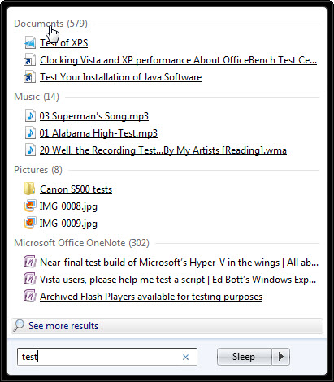
Task: Click the Java installation shortcut icon
Action: click(x=29, y=77)
